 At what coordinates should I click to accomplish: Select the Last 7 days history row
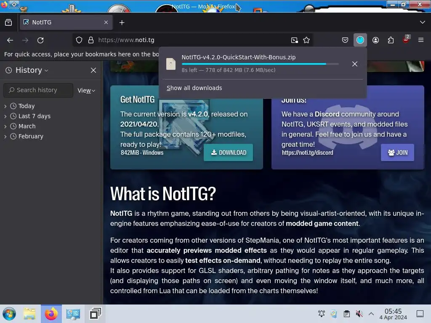coord(51,116)
